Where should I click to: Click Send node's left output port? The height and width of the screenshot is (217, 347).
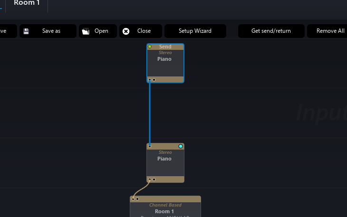pyautogui.click(x=150, y=80)
